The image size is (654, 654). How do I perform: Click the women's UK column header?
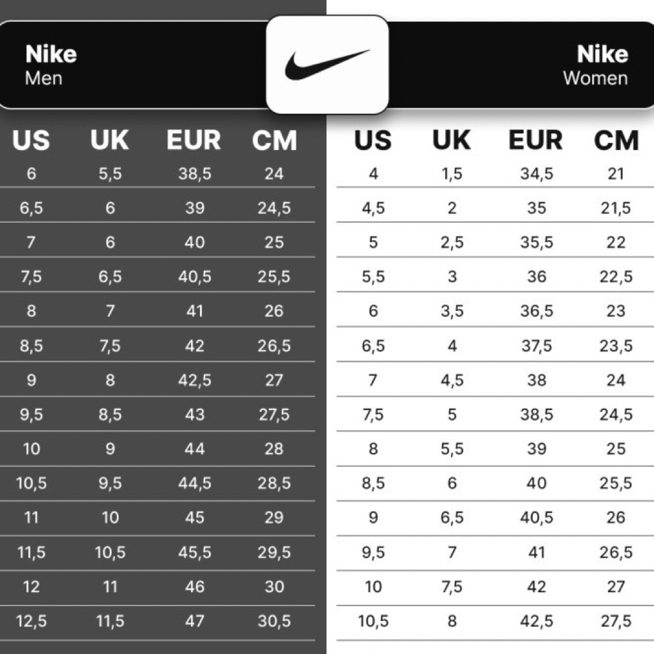coord(452,141)
